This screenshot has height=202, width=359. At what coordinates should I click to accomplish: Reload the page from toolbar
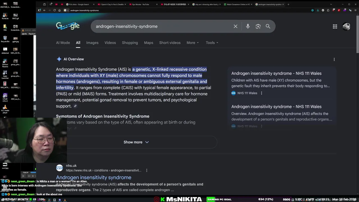coord(54,10)
